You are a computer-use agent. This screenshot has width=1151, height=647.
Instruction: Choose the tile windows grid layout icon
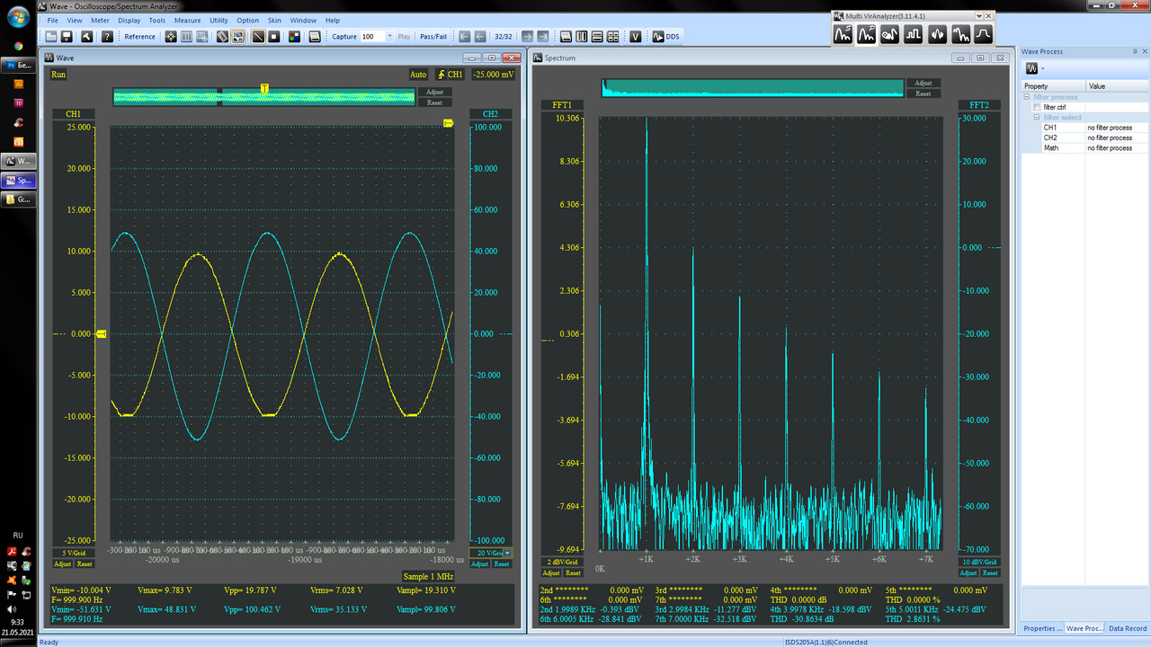pos(612,36)
